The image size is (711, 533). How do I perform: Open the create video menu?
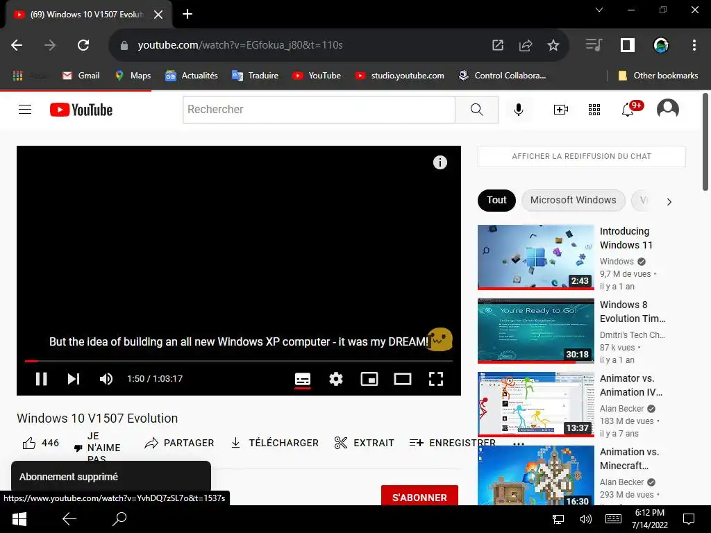tap(560, 109)
